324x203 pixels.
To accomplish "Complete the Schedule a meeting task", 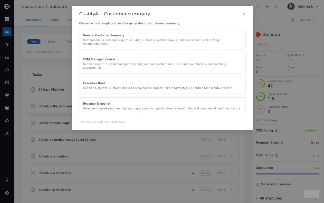I will point(33,156).
